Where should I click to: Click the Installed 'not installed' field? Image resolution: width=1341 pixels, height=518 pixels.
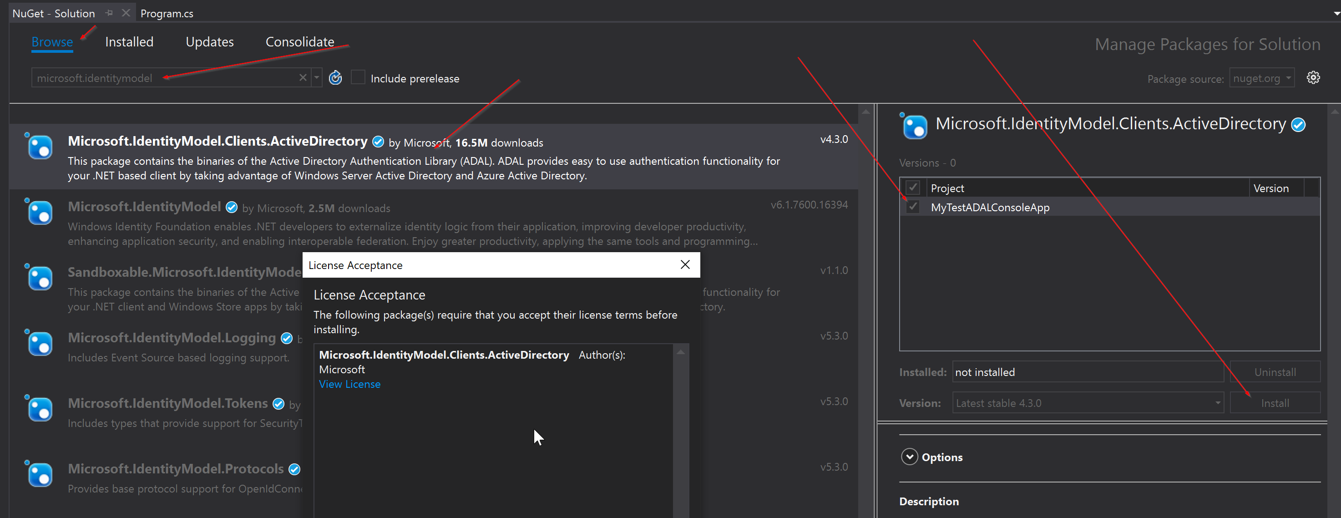tap(1088, 372)
